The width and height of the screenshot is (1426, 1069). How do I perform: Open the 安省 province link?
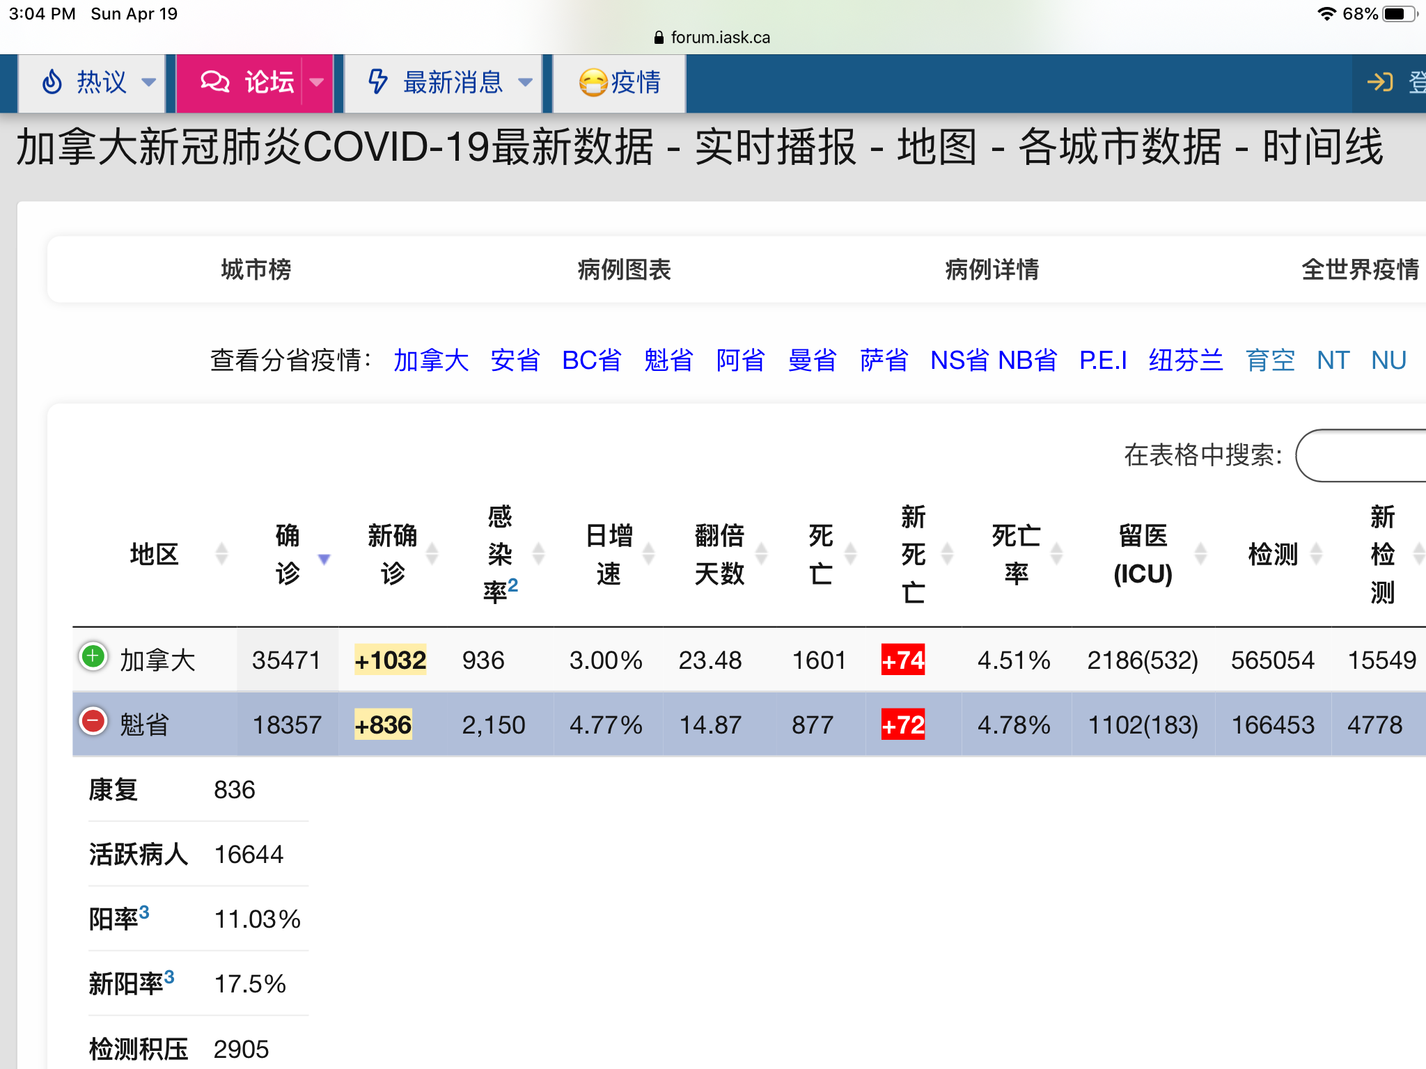[x=515, y=361]
